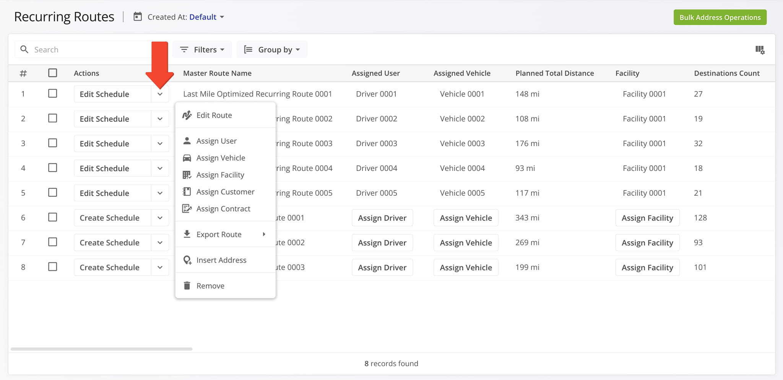Click Edit Schedule in row 1
783x380 pixels.
coord(112,94)
